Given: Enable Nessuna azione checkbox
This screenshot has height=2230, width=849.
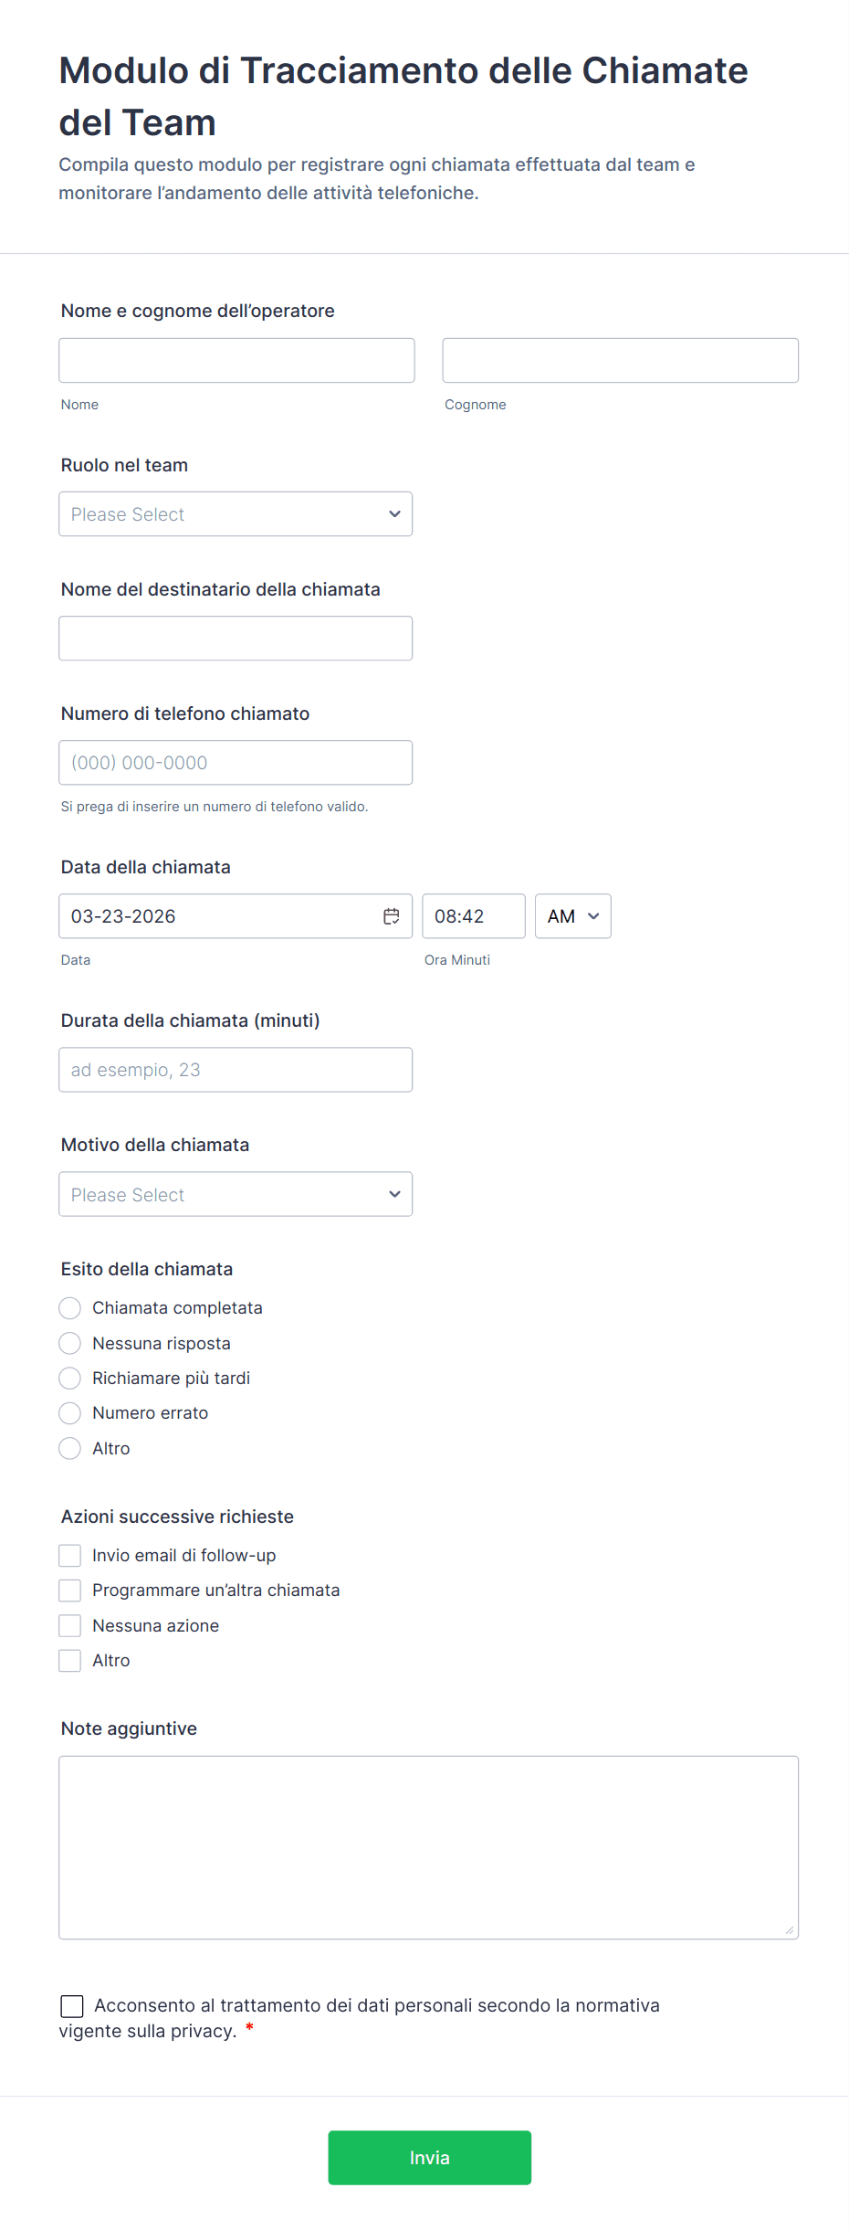Looking at the screenshot, I should click(70, 1625).
